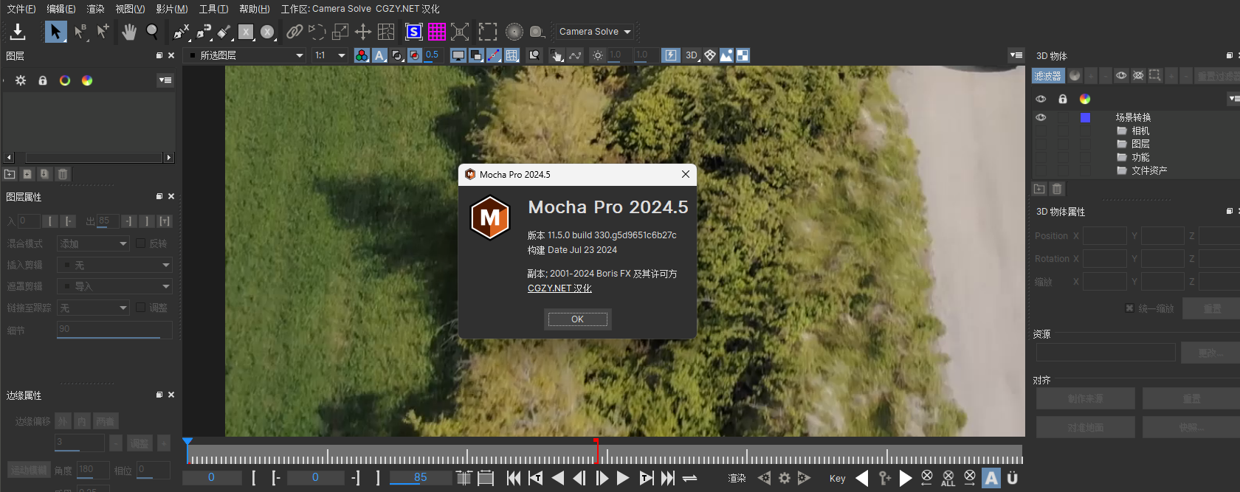
Task: Select the move cross-arrows tool
Action: 362,32
